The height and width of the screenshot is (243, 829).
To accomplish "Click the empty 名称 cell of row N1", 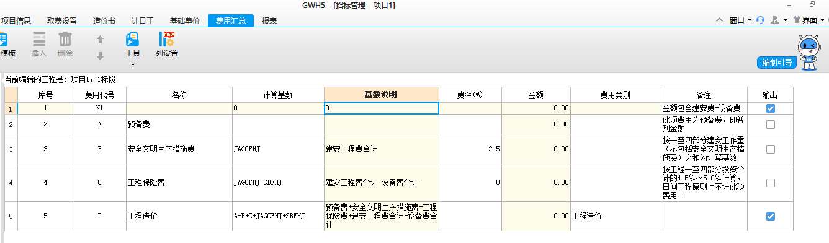I will (179, 108).
